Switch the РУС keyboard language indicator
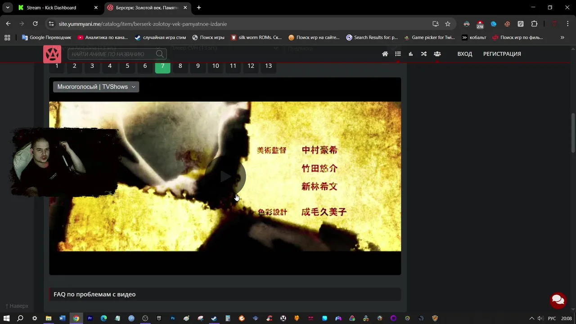Image resolution: width=576 pixels, height=324 pixels. coord(552,319)
